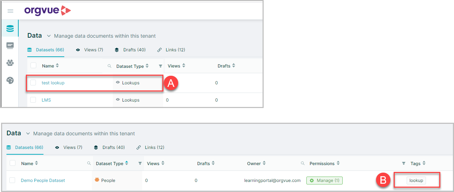Viewport: 454px width, 192px height.
Task: Click the Manage (1) permissions button
Action: click(x=324, y=181)
